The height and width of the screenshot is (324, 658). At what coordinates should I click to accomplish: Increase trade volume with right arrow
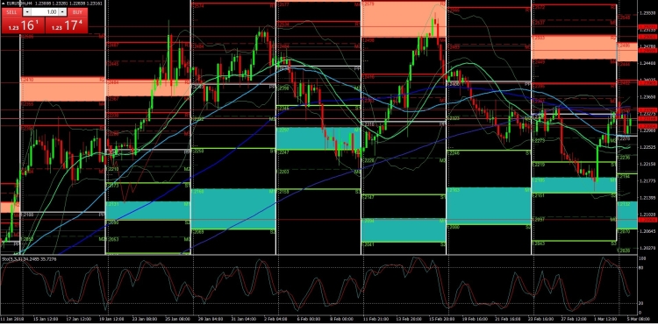[62, 12]
